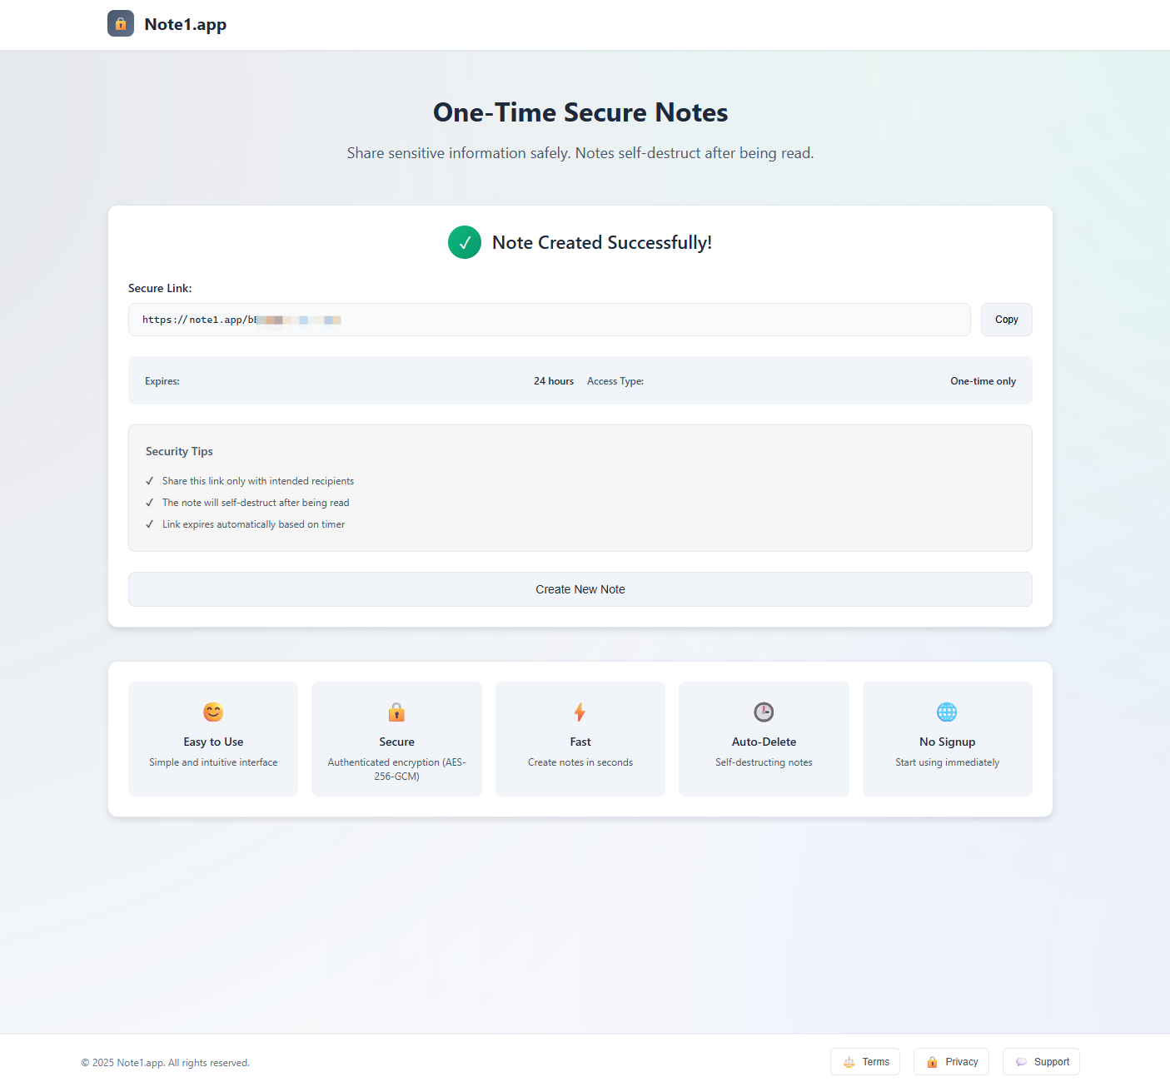Click 'Link expires automatically based on timer'
1170x1087 pixels.
pos(253,524)
